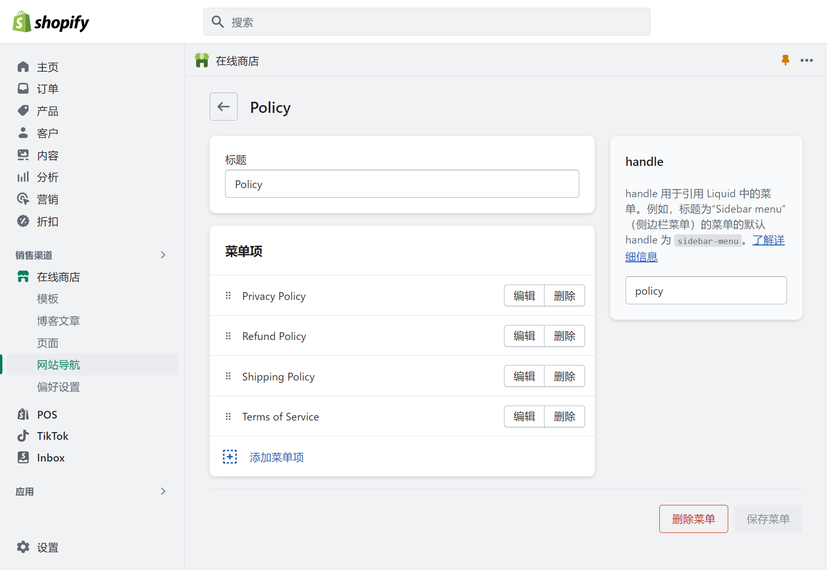827x570 pixels.
Task: Expand the 应用 section chevron
Action: (163, 491)
